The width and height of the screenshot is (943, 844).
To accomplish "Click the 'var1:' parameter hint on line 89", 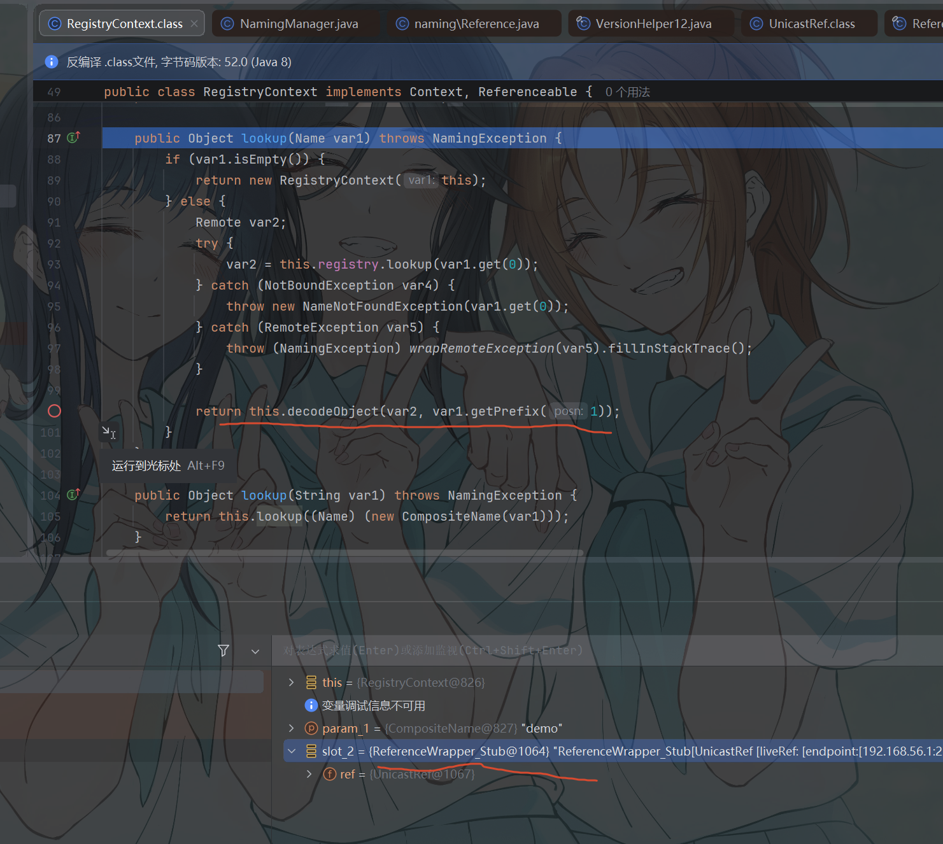I will point(422,180).
